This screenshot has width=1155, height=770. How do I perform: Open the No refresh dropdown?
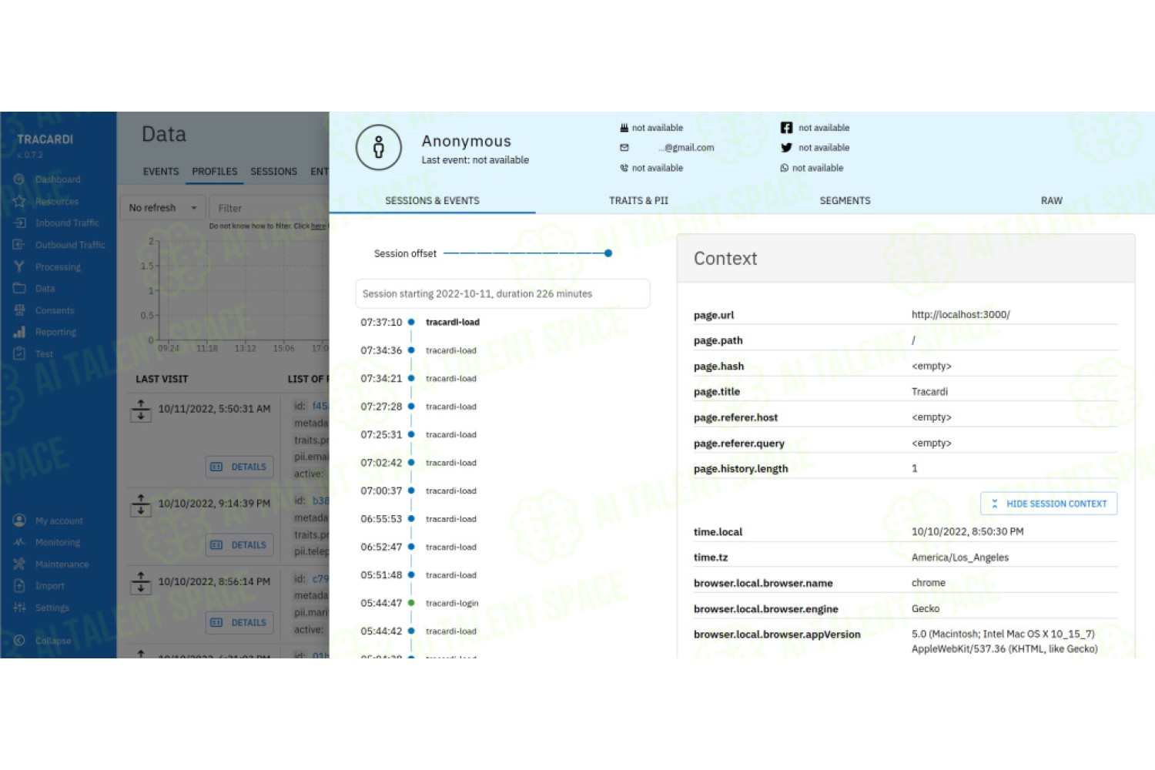(x=162, y=208)
